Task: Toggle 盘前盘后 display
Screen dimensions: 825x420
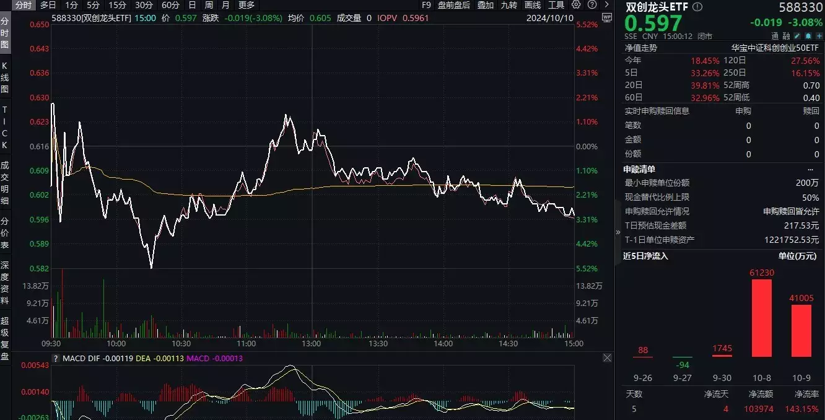Action: pos(454,5)
